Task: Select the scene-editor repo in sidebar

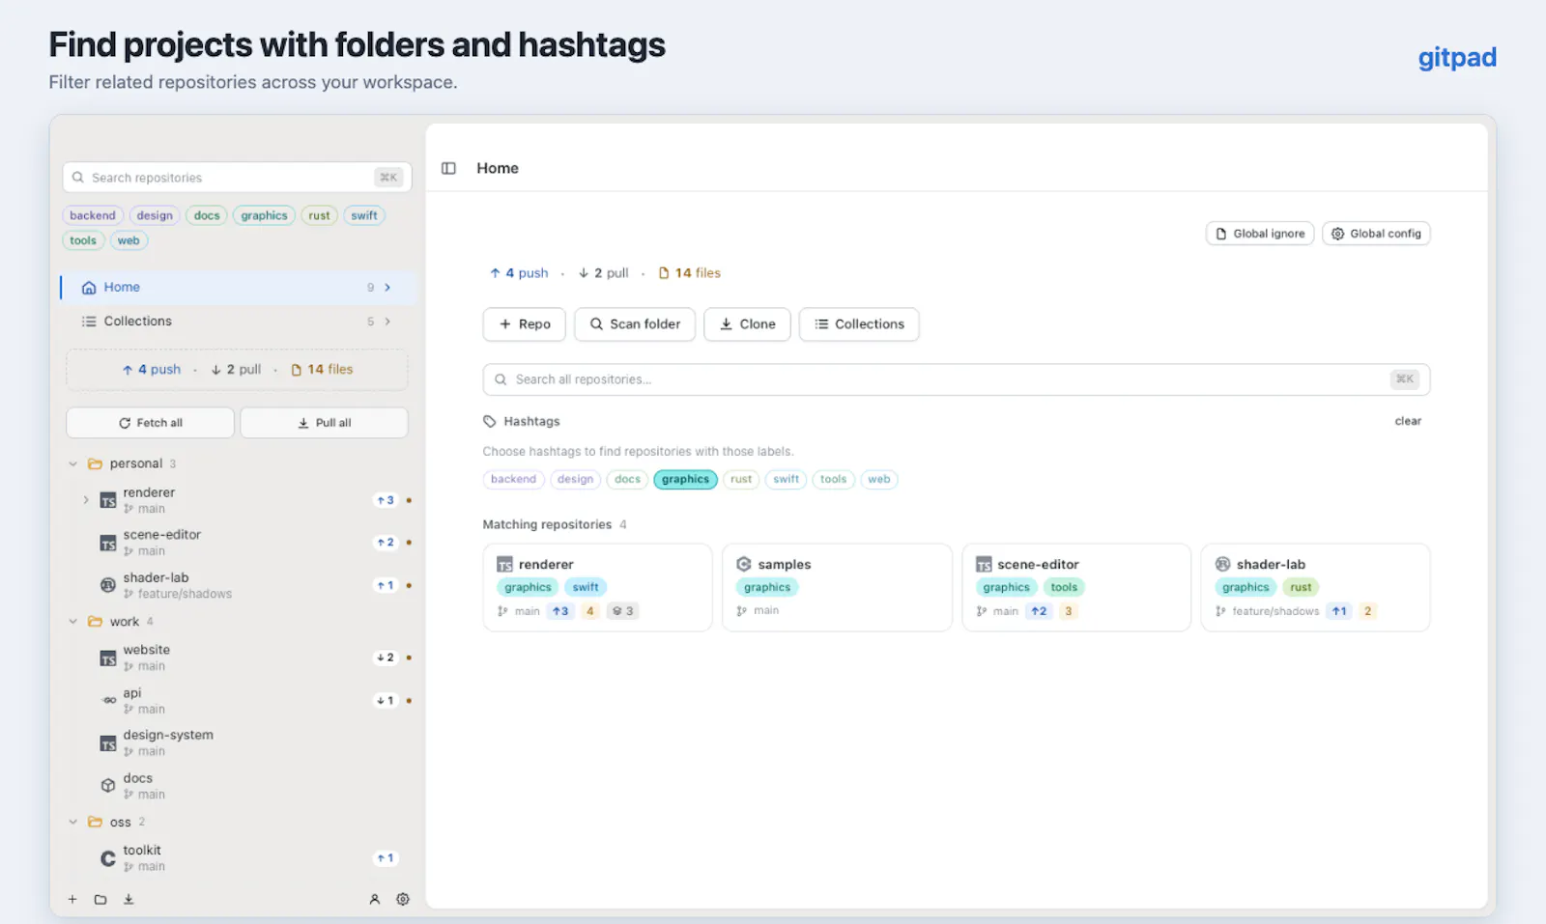Action: (239, 543)
